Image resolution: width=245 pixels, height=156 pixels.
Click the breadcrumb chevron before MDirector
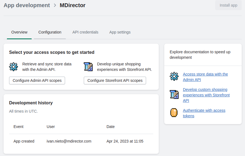[x=55, y=5]
